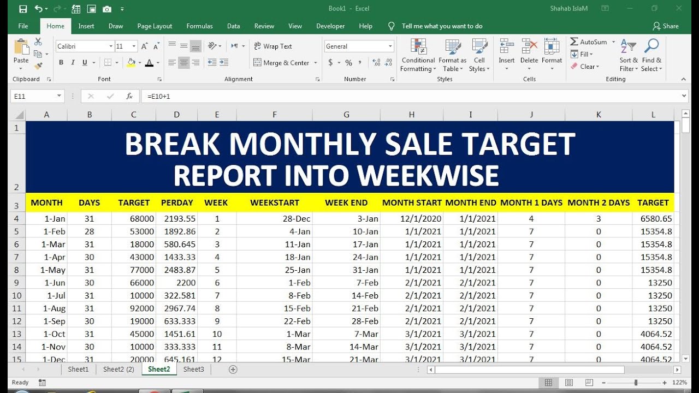Image resolution: width=699 pixels, height=393 pixels.
Task: Click Insert Function fx icon
Action: pyautogui.click(x=129, y=96)
